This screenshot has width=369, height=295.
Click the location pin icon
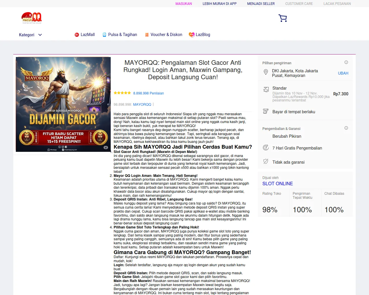click(x=266, y=72)
